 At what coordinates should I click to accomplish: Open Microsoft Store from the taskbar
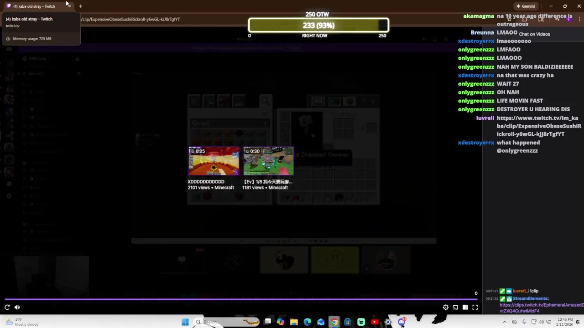click(x=348, y=322)
